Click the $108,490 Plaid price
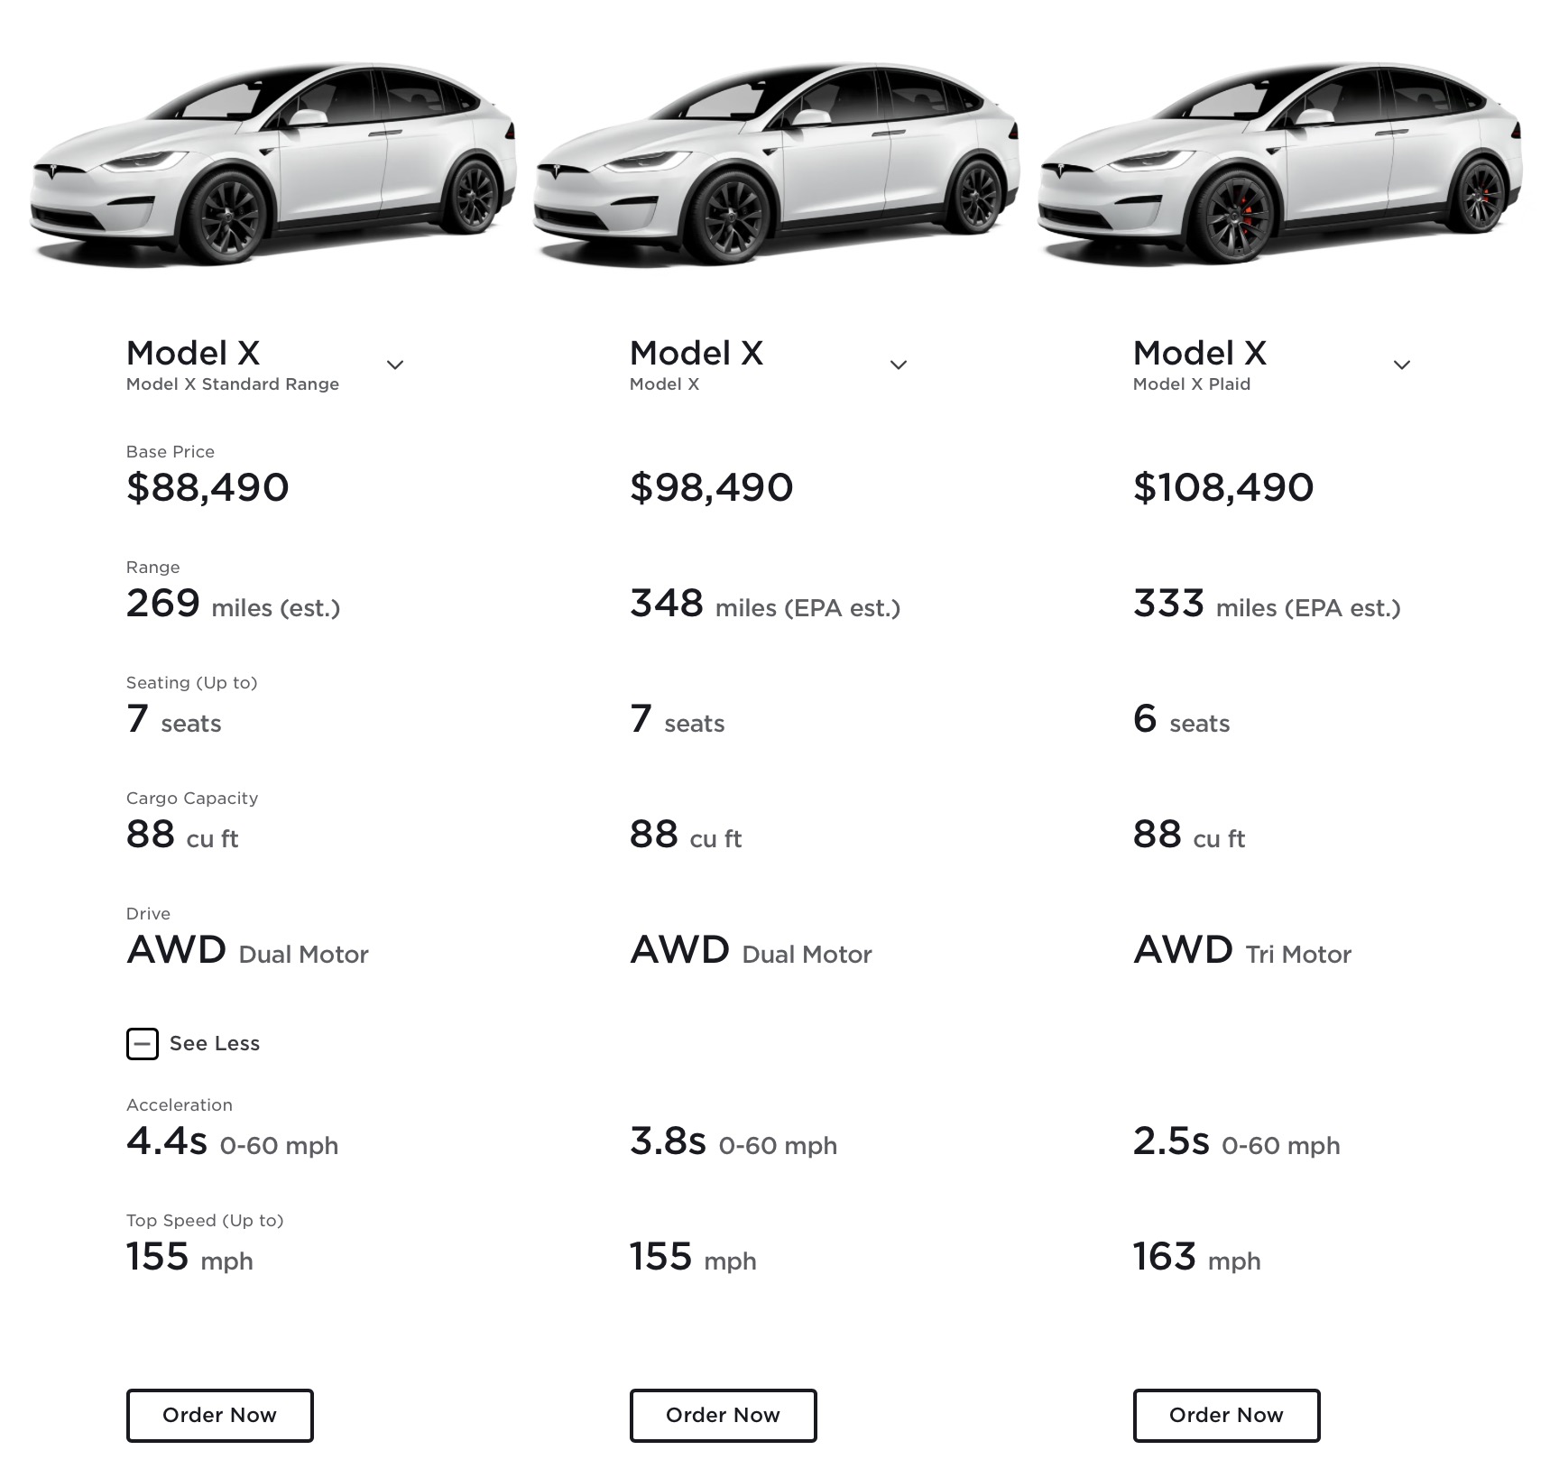 click(x=1223, y=487)
